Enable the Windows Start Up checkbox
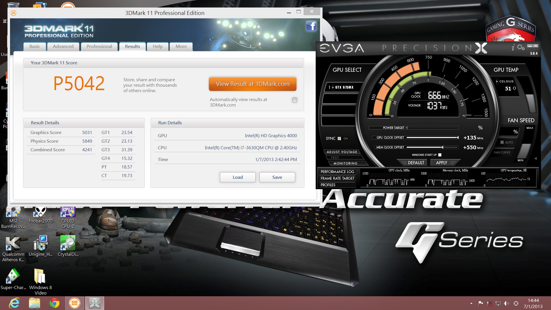The height and width of the screenshot is (310, 551). click(x=440, y=155)
